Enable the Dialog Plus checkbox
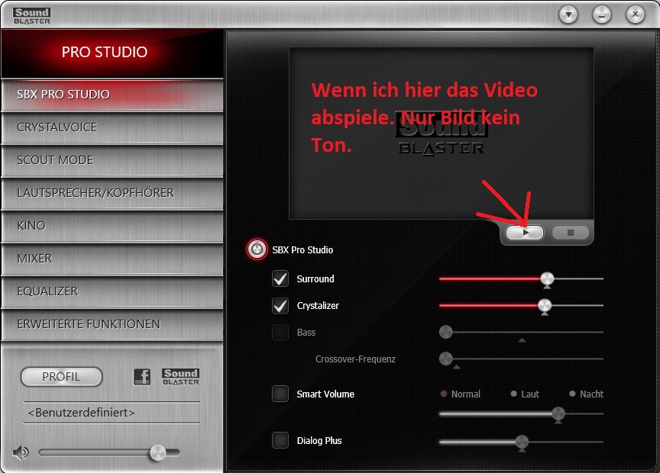The height and width of the screenshot is (473, 660). [280, 440]
